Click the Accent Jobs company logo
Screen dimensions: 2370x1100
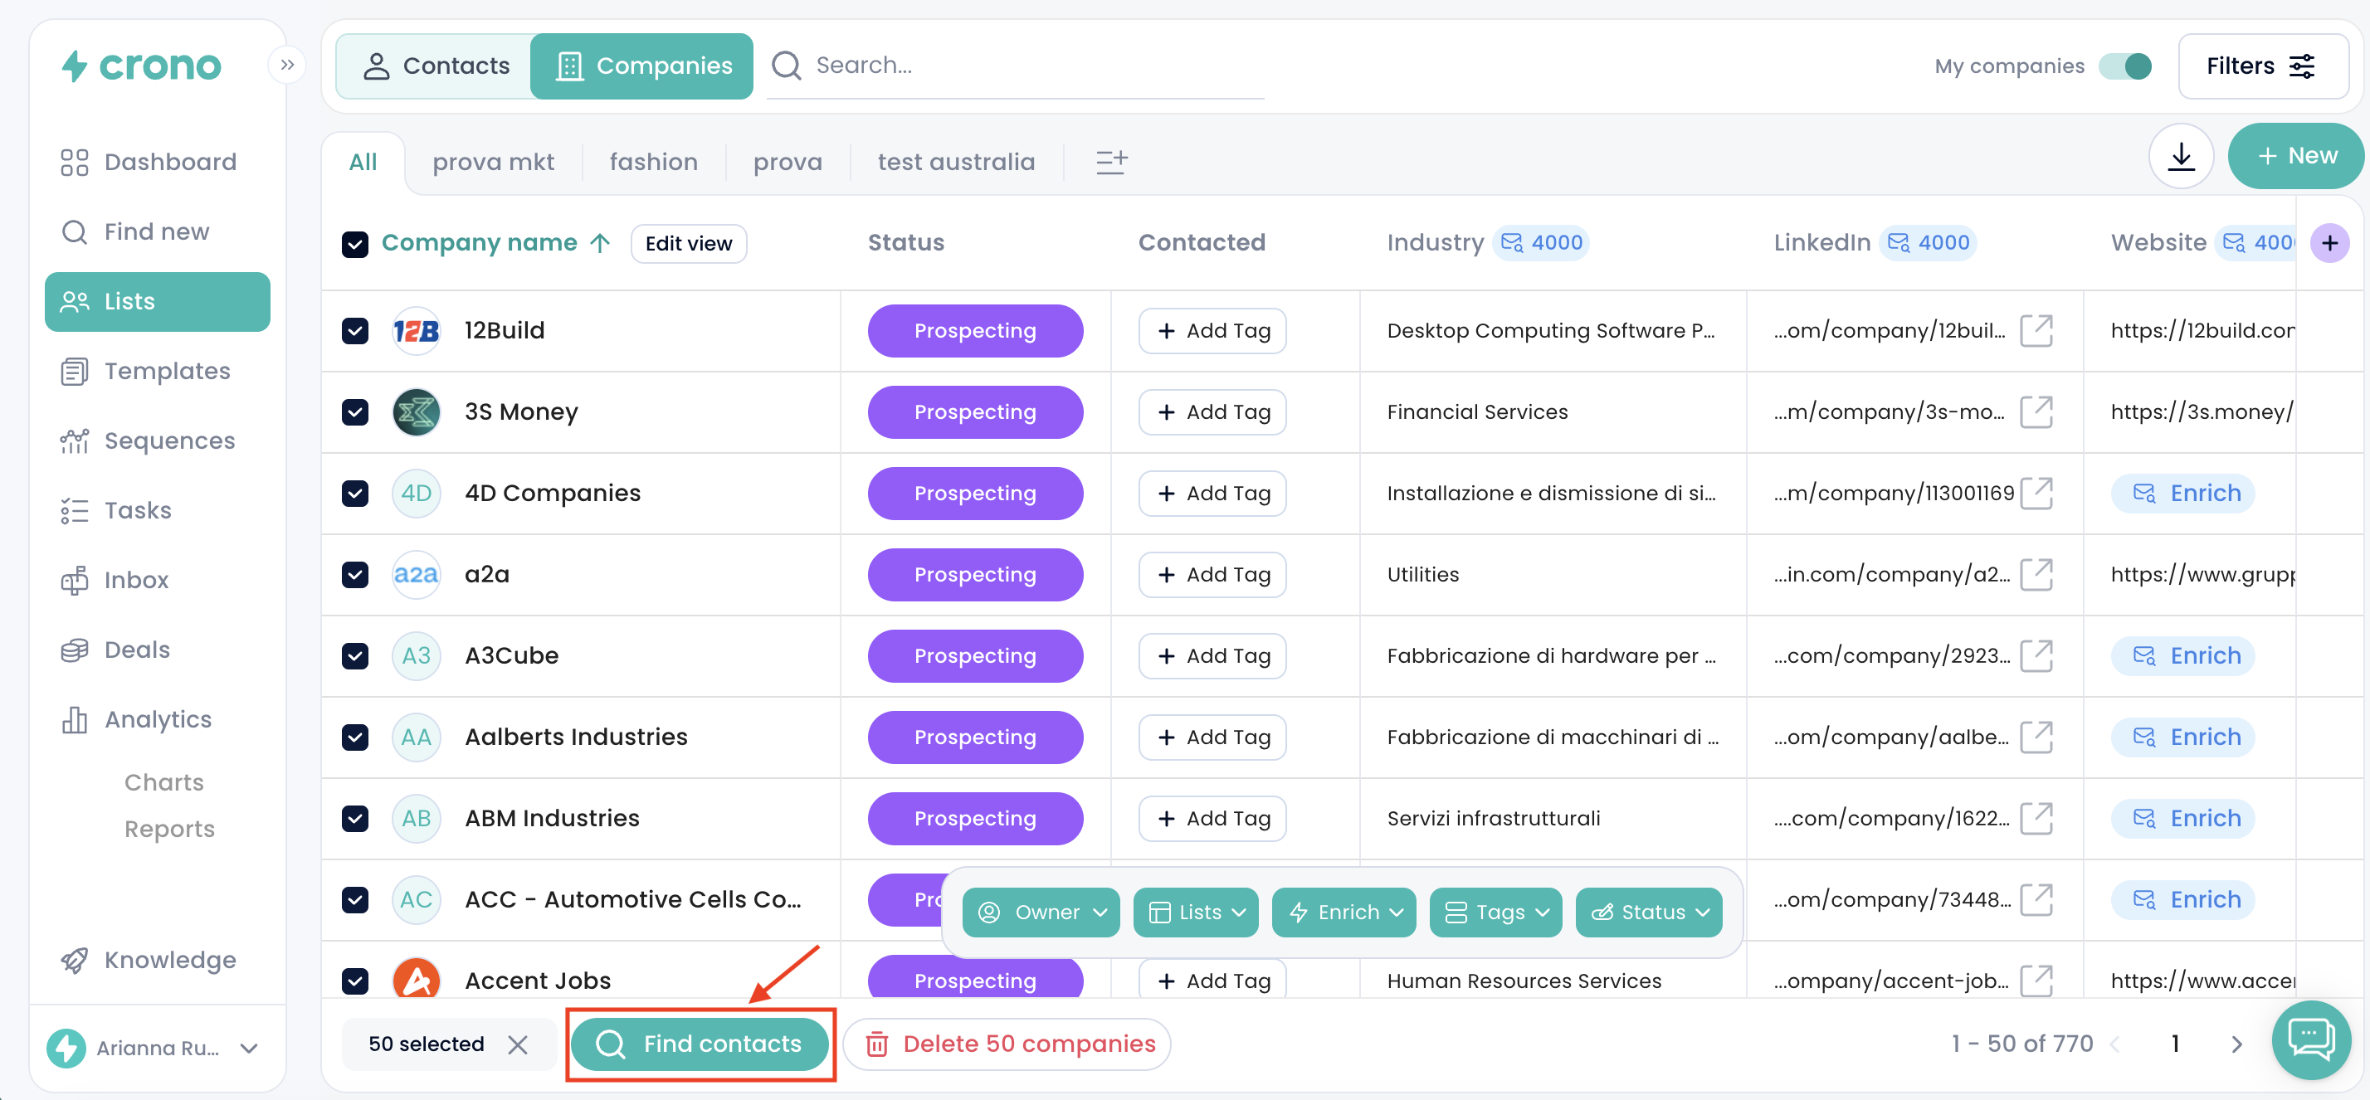(416, 978)
